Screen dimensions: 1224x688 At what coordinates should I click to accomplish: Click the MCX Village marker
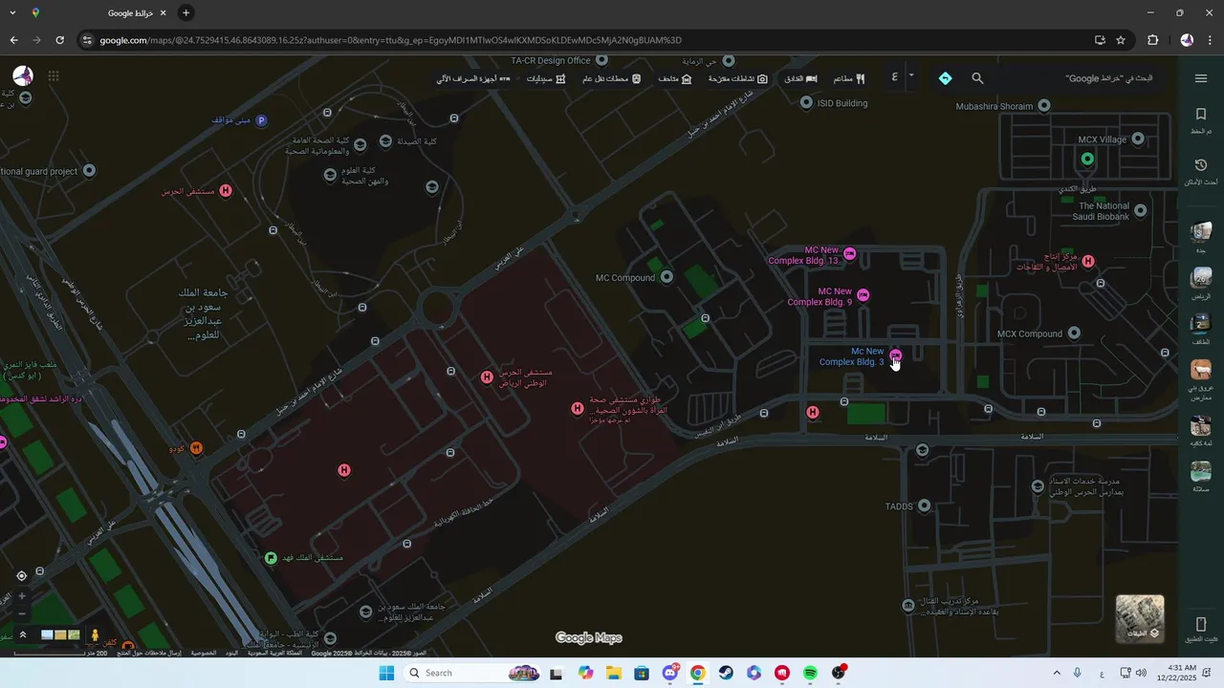tap(1138, 139)
